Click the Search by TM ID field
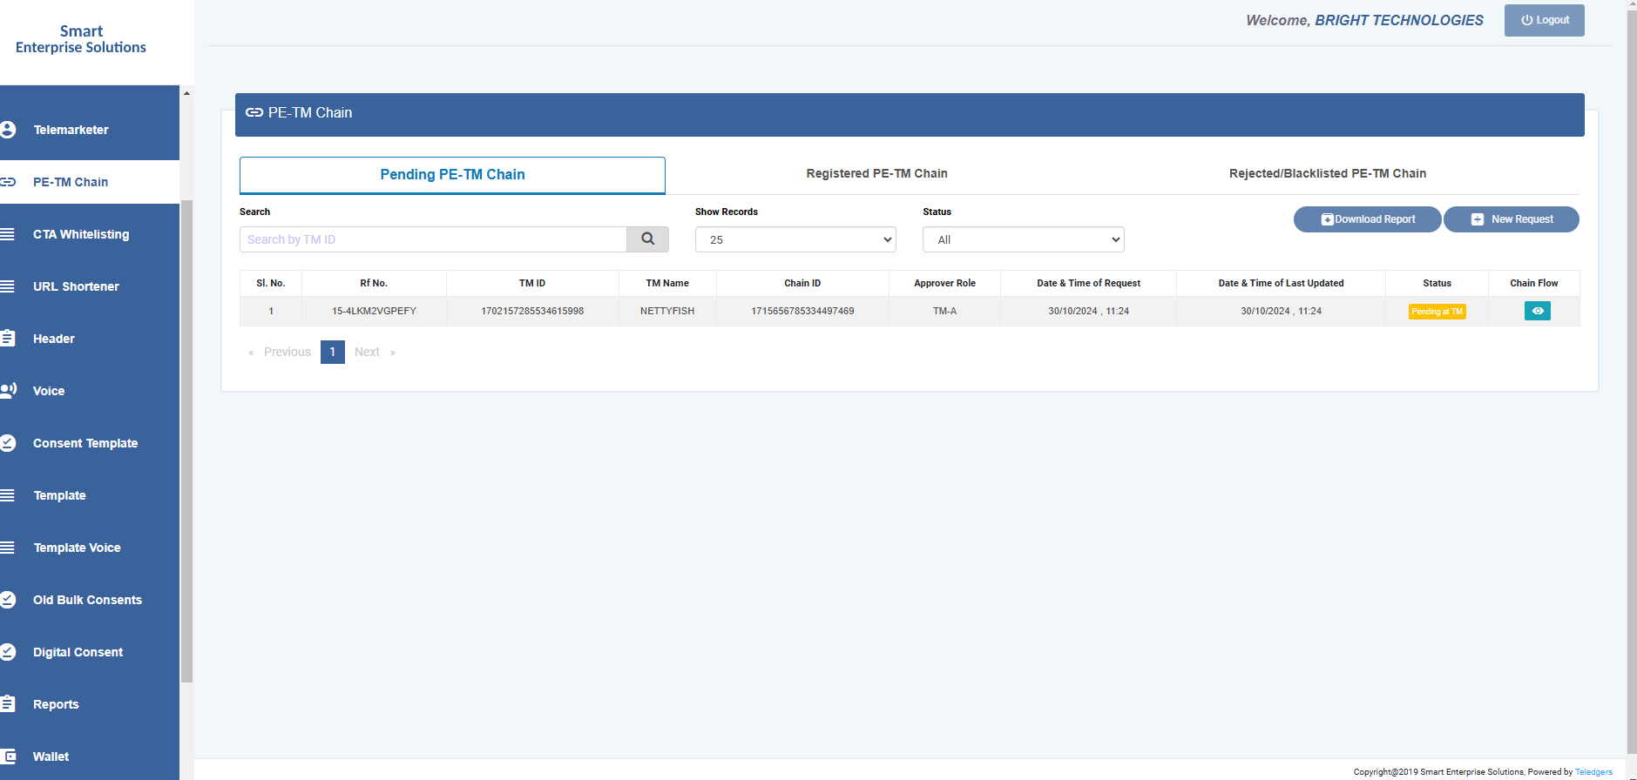Viewport: 1637px width, 780px height. [x=433, y=239]
